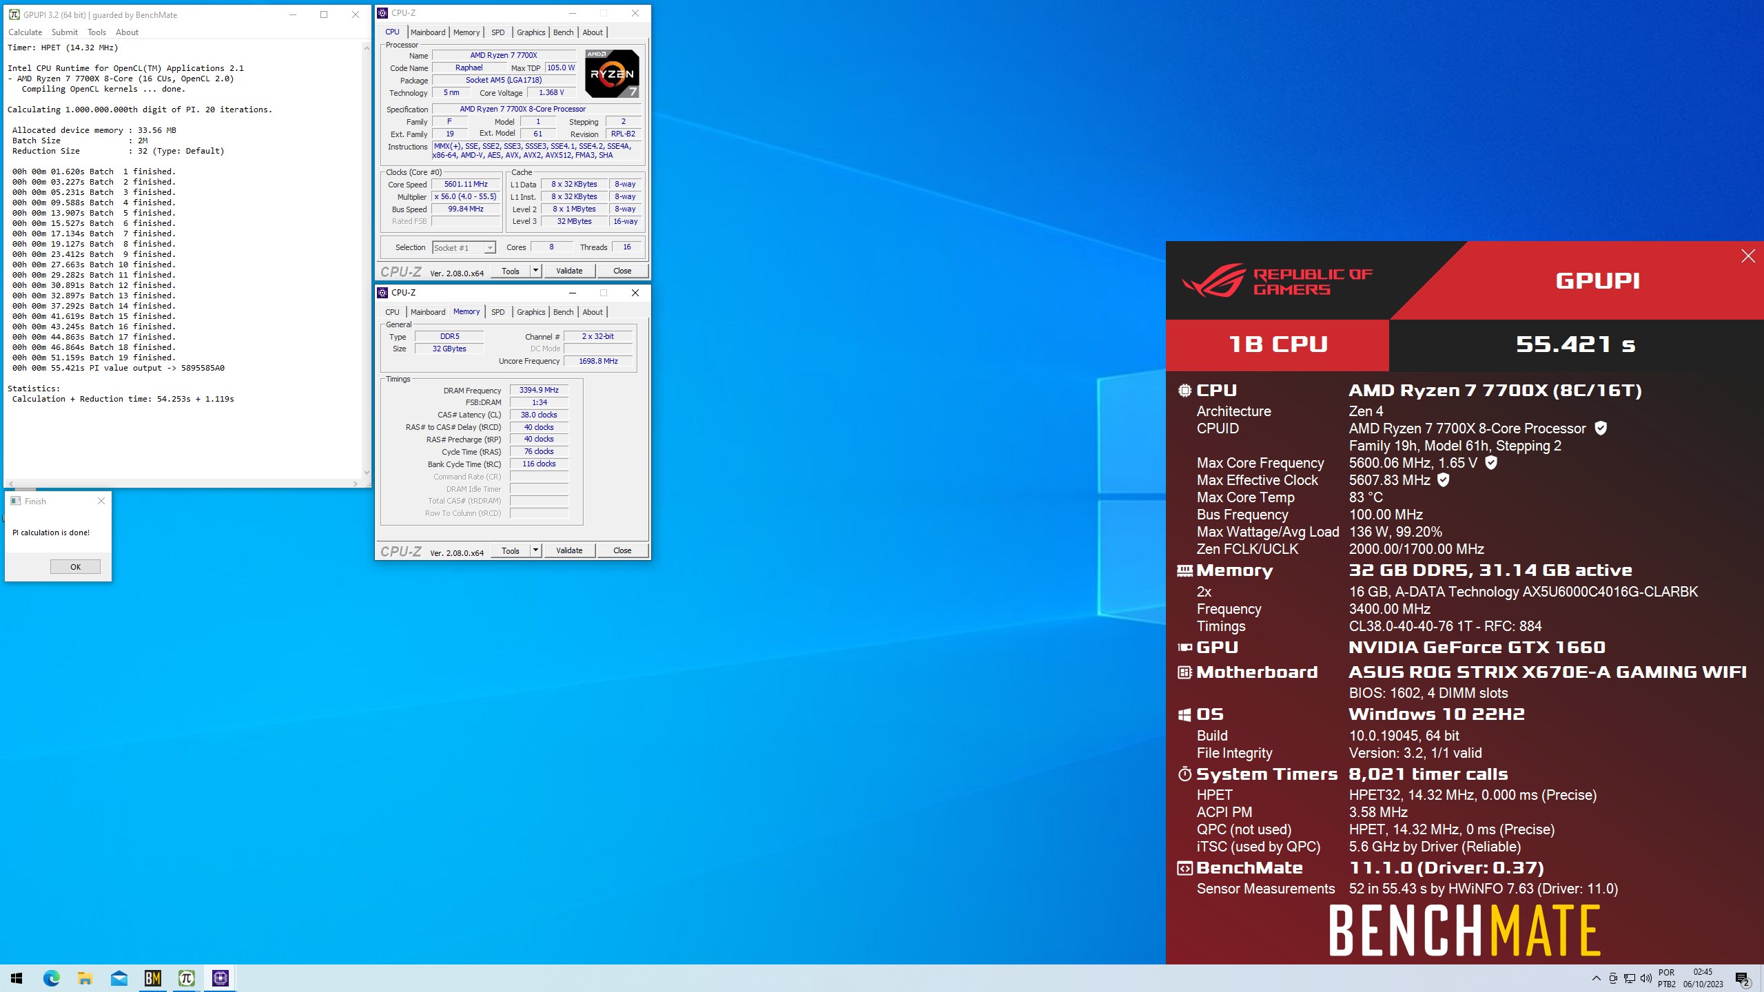The image size is (1764, 992).
Task: Click the AMD Ryzen 7 logo in CPU-Z
Action: [612, 73]
